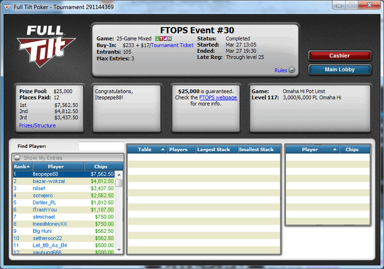Viewport: 384px width, 269px height.
Task: Open the Tournament Ticket link
Action: [x=172, y=45]
